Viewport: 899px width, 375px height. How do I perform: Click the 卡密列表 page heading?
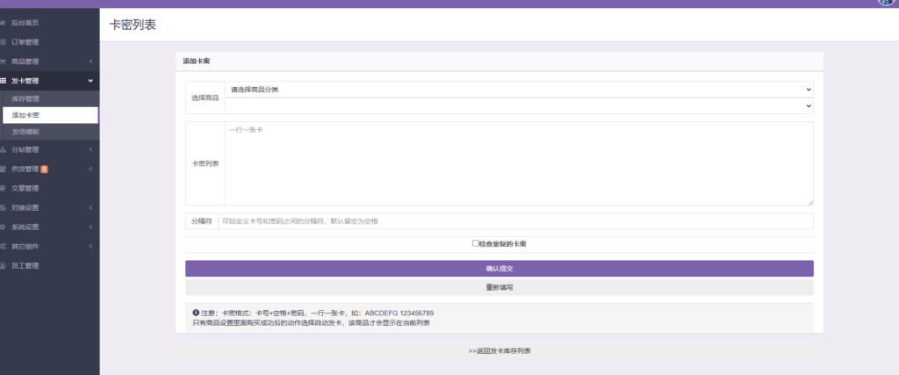[x=133, y=25]
